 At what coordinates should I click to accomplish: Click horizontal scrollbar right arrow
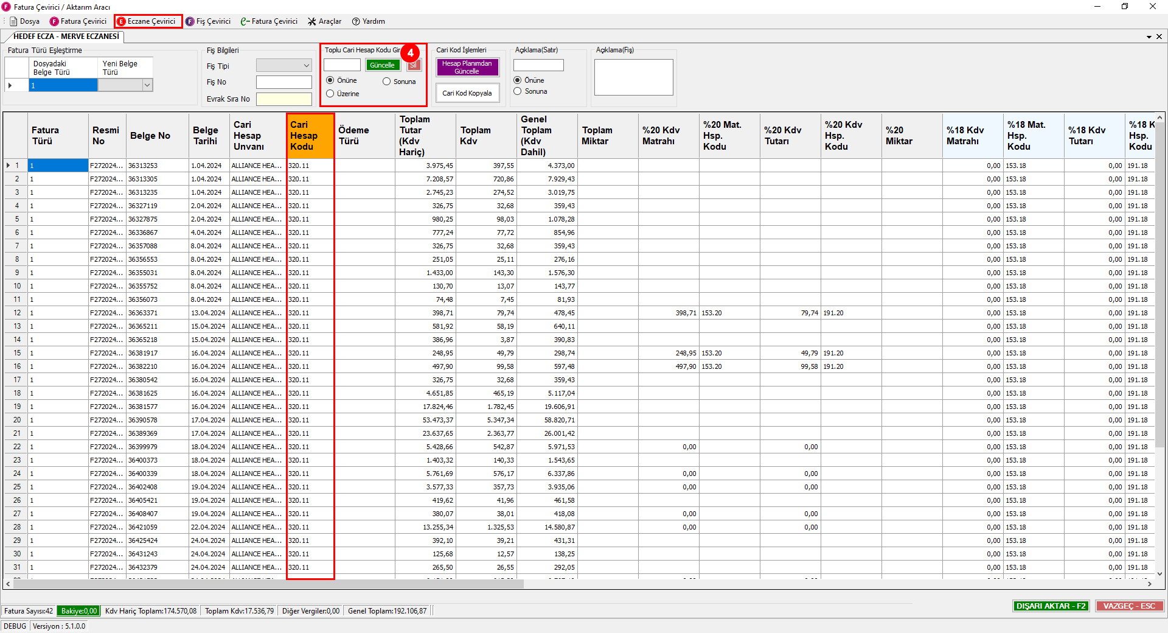(1150, 584)
